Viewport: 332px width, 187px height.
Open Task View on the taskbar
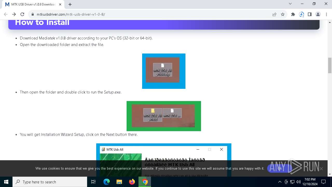93,182
